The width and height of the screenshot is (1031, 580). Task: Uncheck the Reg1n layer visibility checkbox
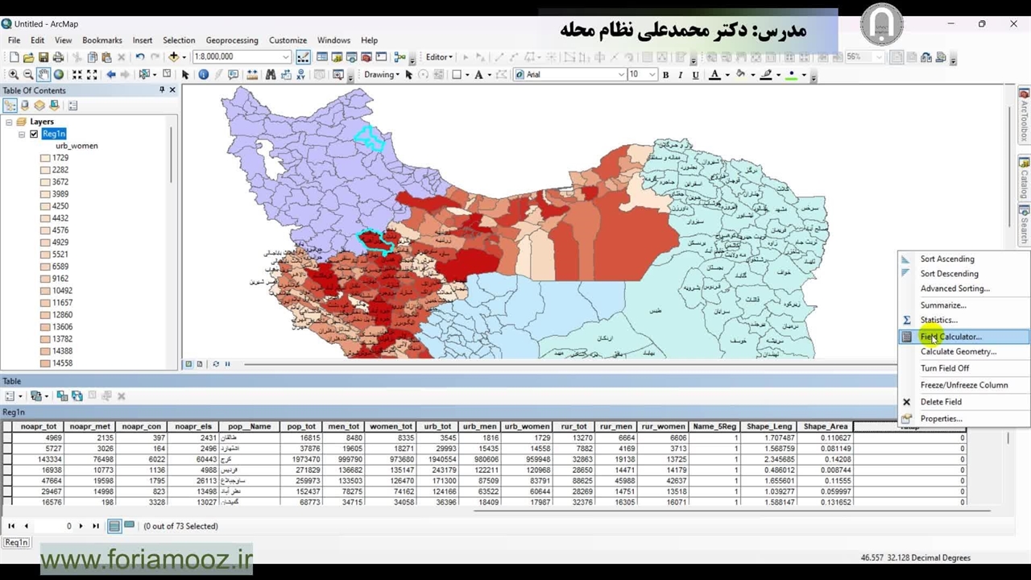click(34, 134)
